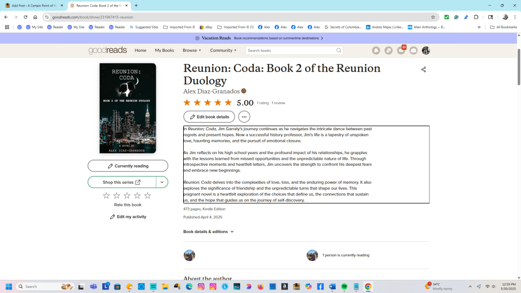Click the Goodreads logo
521x293 pixels.
pos(107,50)
